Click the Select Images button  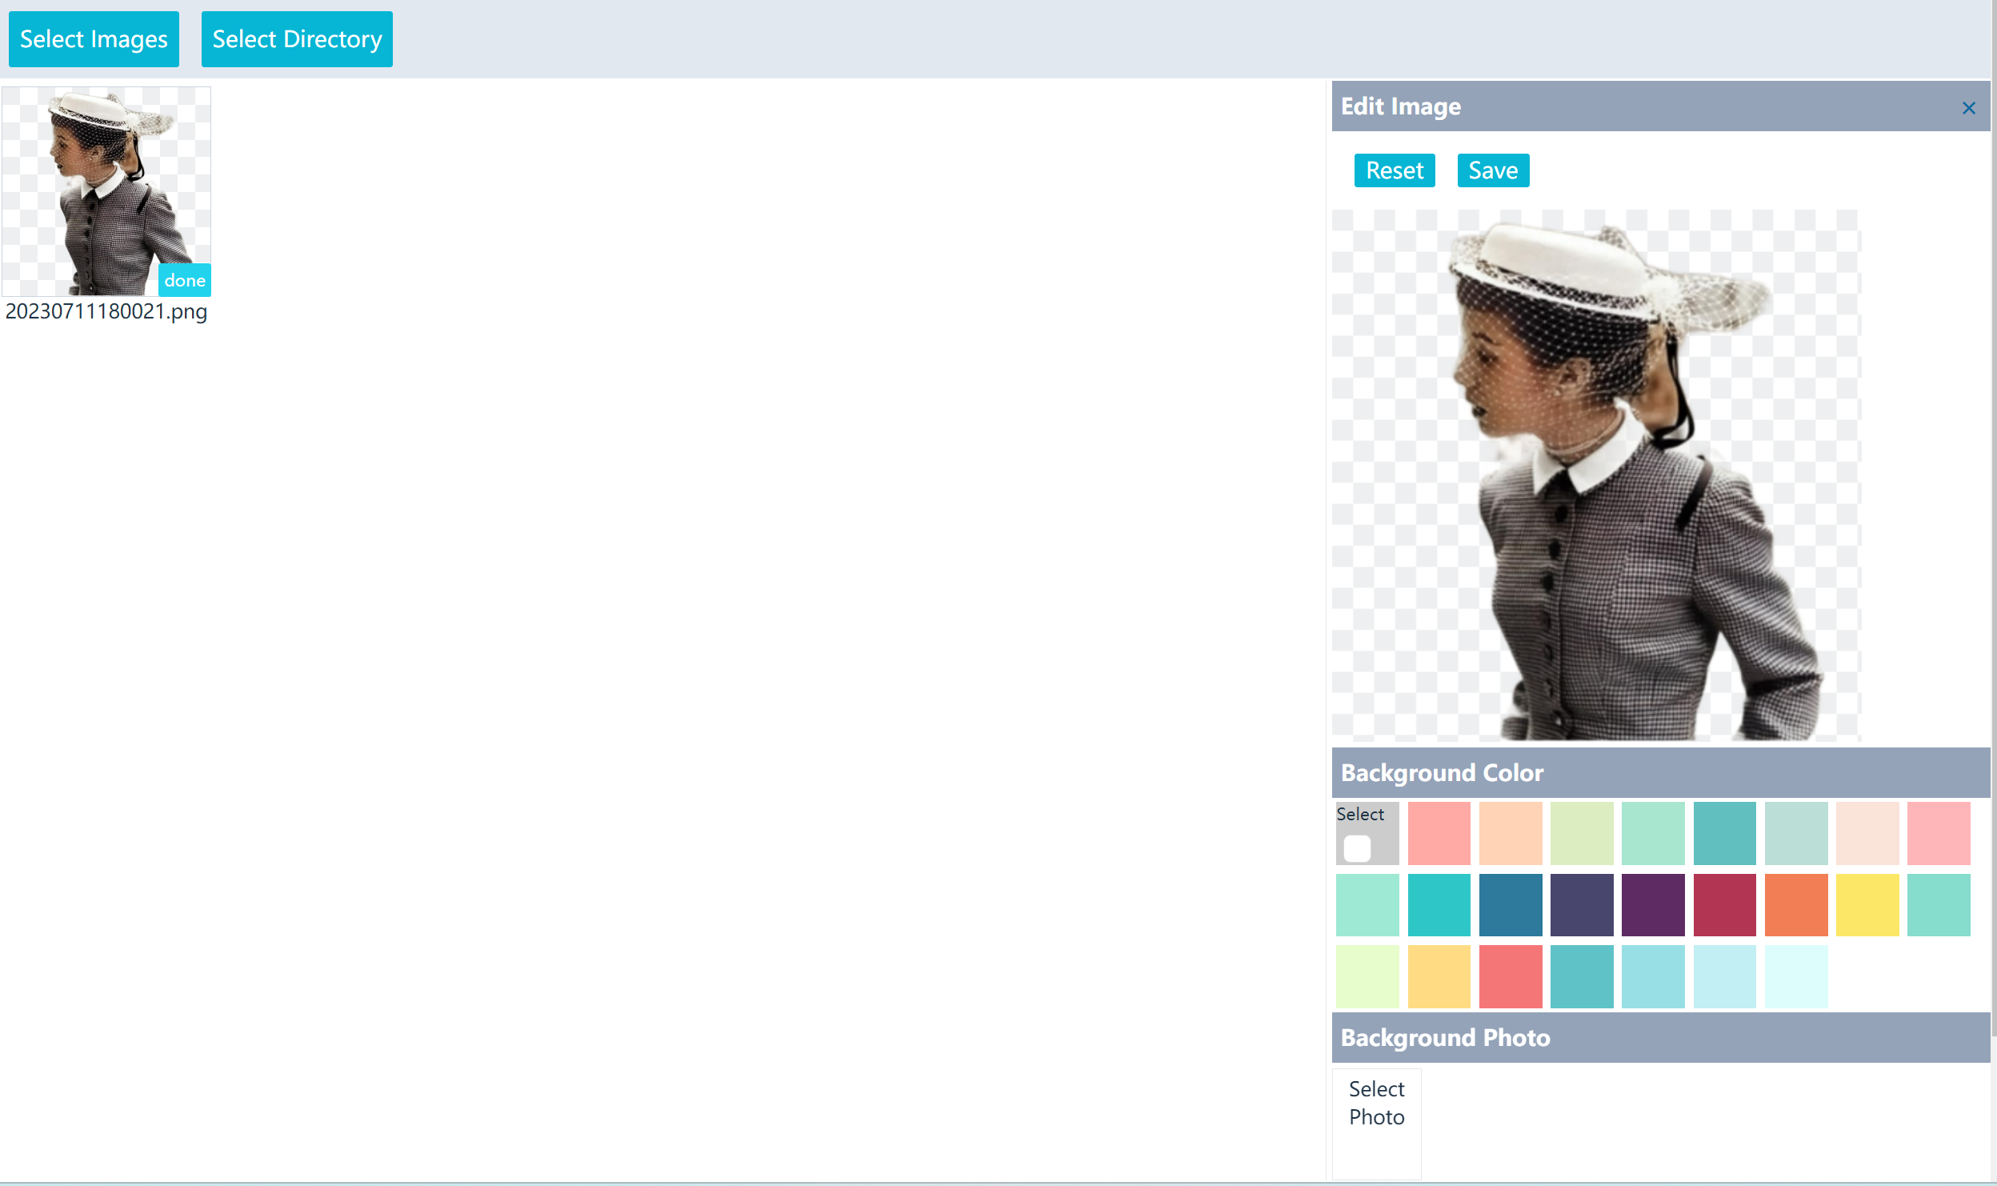[x=94, y=39]
